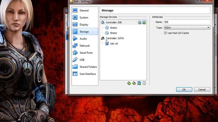
Task: Click the IDE controller icon
Action: pyautogui.click(x=103, y=22)
